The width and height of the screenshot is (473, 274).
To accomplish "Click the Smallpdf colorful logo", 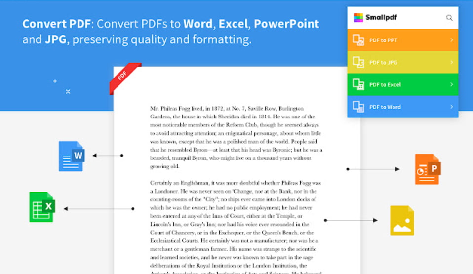I will tap(358, 17).
